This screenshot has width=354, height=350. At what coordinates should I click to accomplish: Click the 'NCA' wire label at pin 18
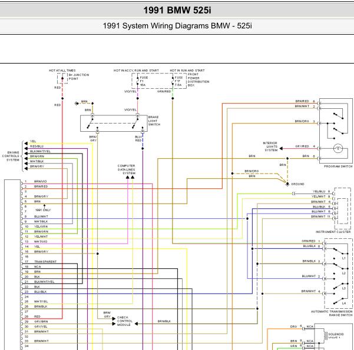38,266
